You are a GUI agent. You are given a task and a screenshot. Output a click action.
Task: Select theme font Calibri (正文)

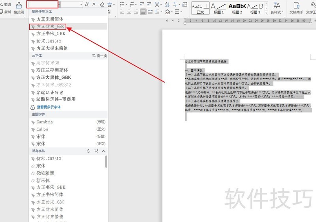click(68, 129)
